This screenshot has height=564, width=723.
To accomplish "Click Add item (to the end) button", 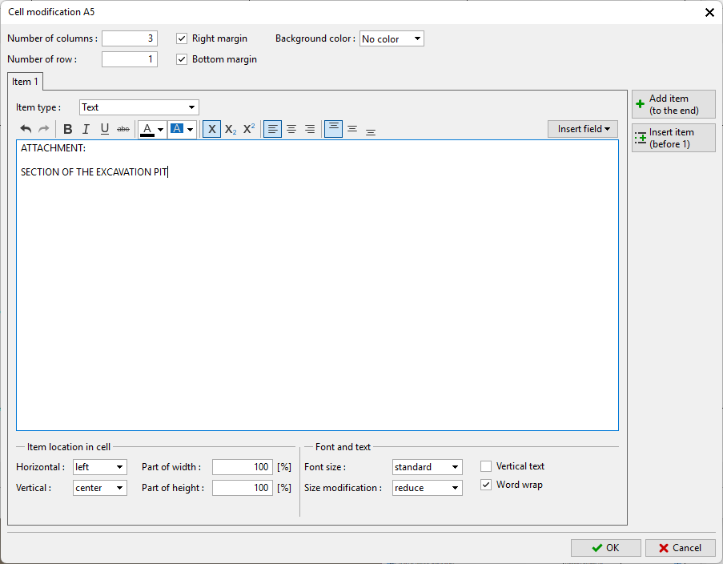I will (673, 105).
